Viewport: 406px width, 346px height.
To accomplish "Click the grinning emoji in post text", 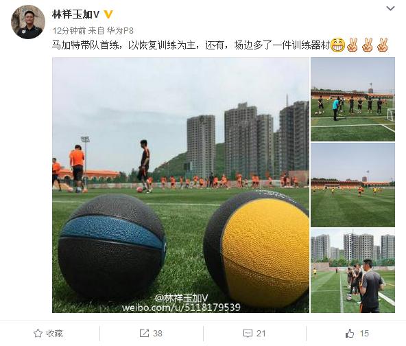I will point(338,45).
